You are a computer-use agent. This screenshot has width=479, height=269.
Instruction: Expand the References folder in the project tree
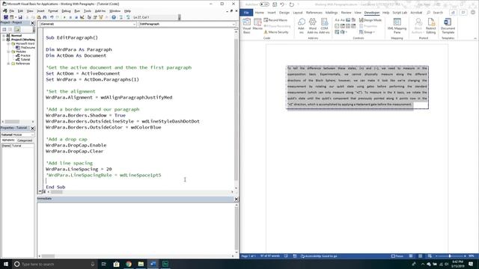[8, 64]
